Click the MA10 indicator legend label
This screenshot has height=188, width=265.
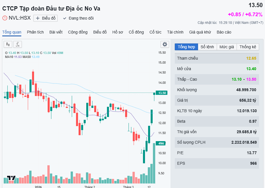point(9,57)
